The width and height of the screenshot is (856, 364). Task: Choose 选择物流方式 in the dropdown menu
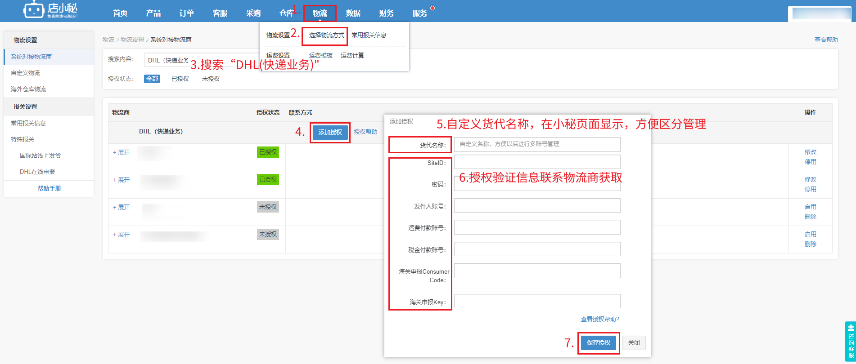click(326, 35)
